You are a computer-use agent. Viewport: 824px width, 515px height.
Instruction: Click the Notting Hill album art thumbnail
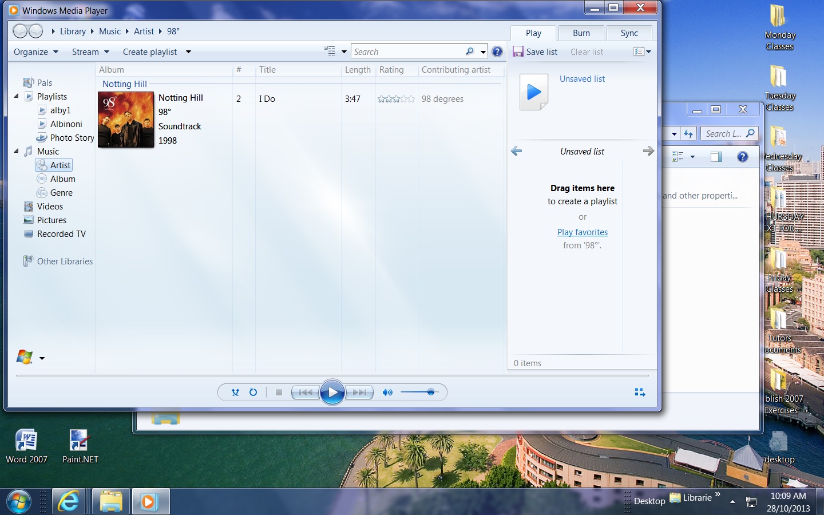click(126, 120)
